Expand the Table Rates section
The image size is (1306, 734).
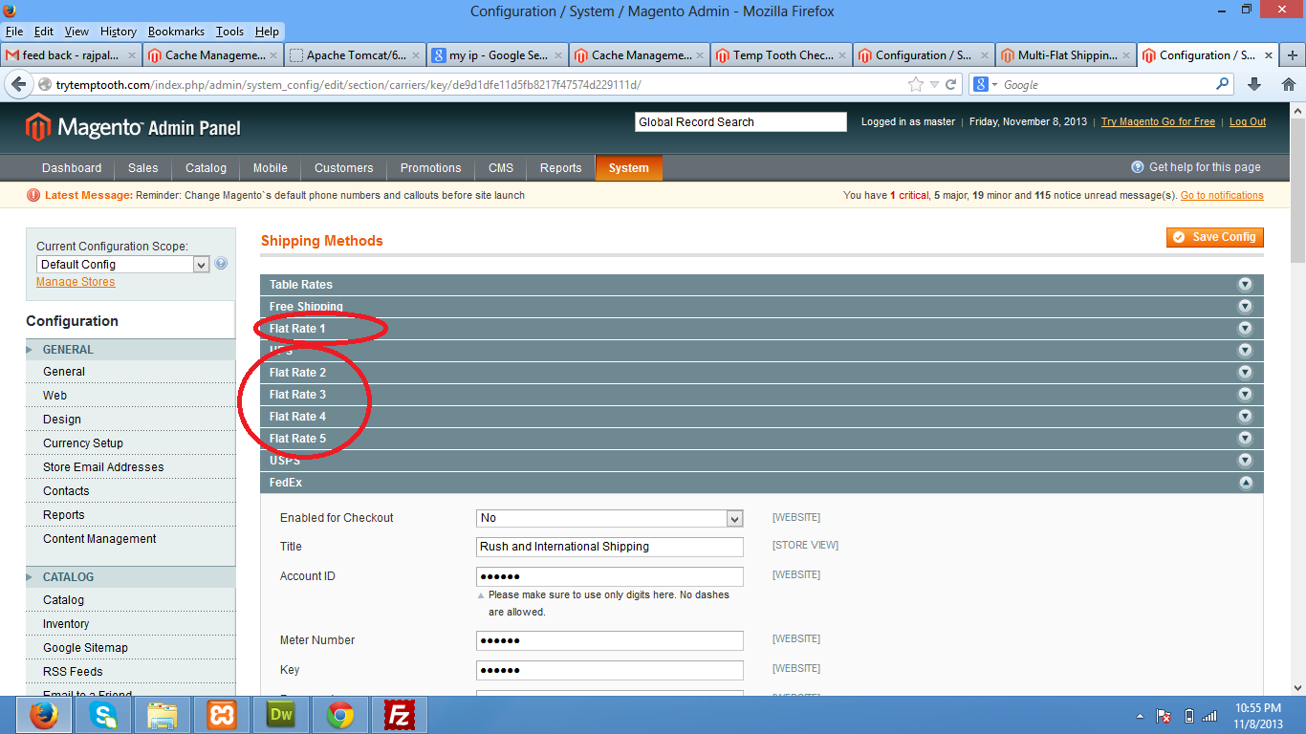click(x=761, y=284)
